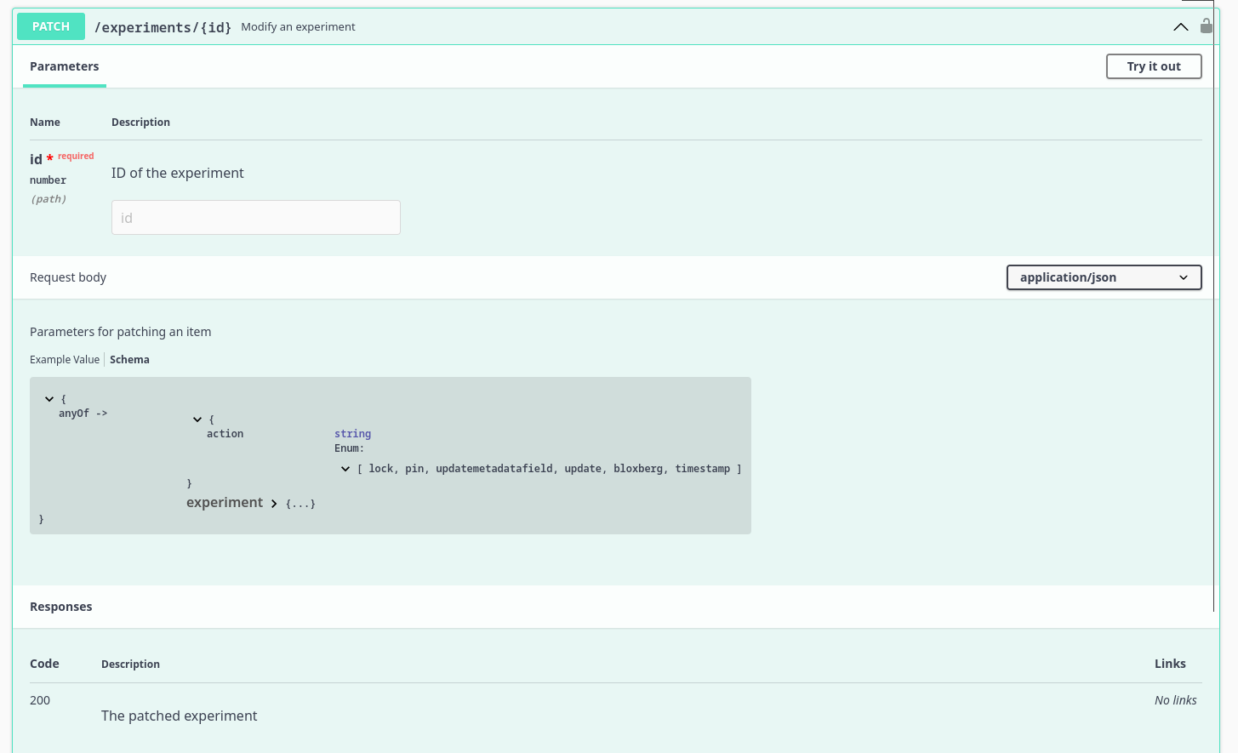Click the Try it out button

(1154, 66)
